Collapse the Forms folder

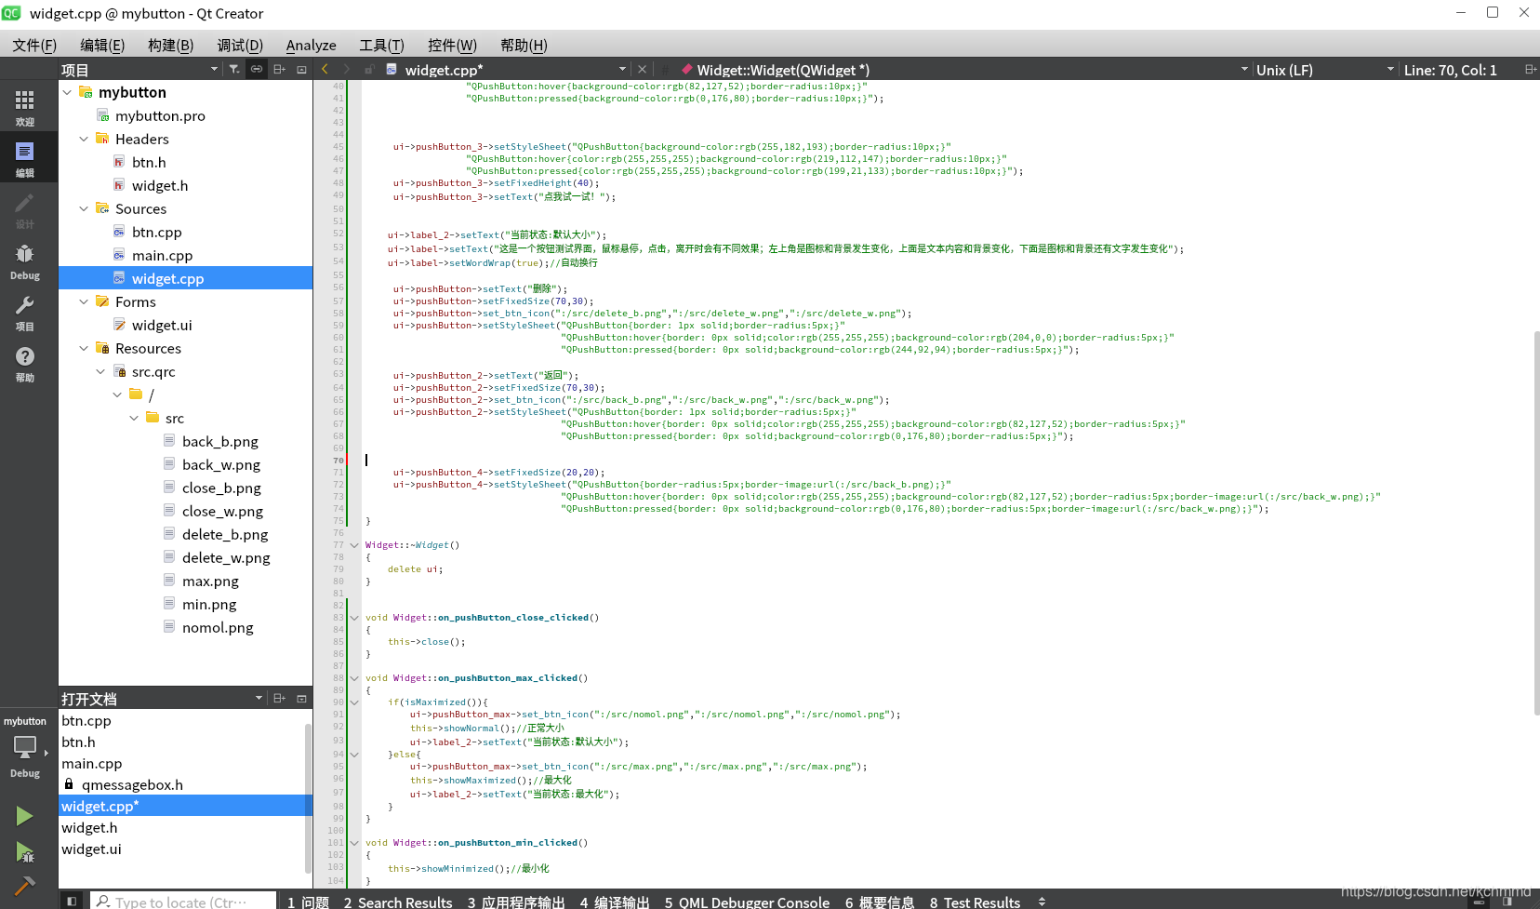point(84,301)
